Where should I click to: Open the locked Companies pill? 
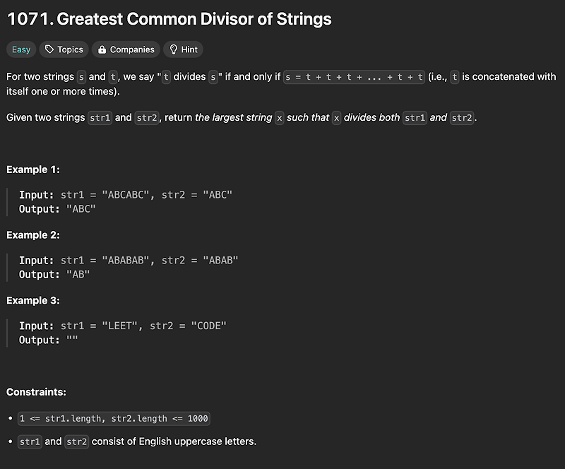tap(126, 49)
